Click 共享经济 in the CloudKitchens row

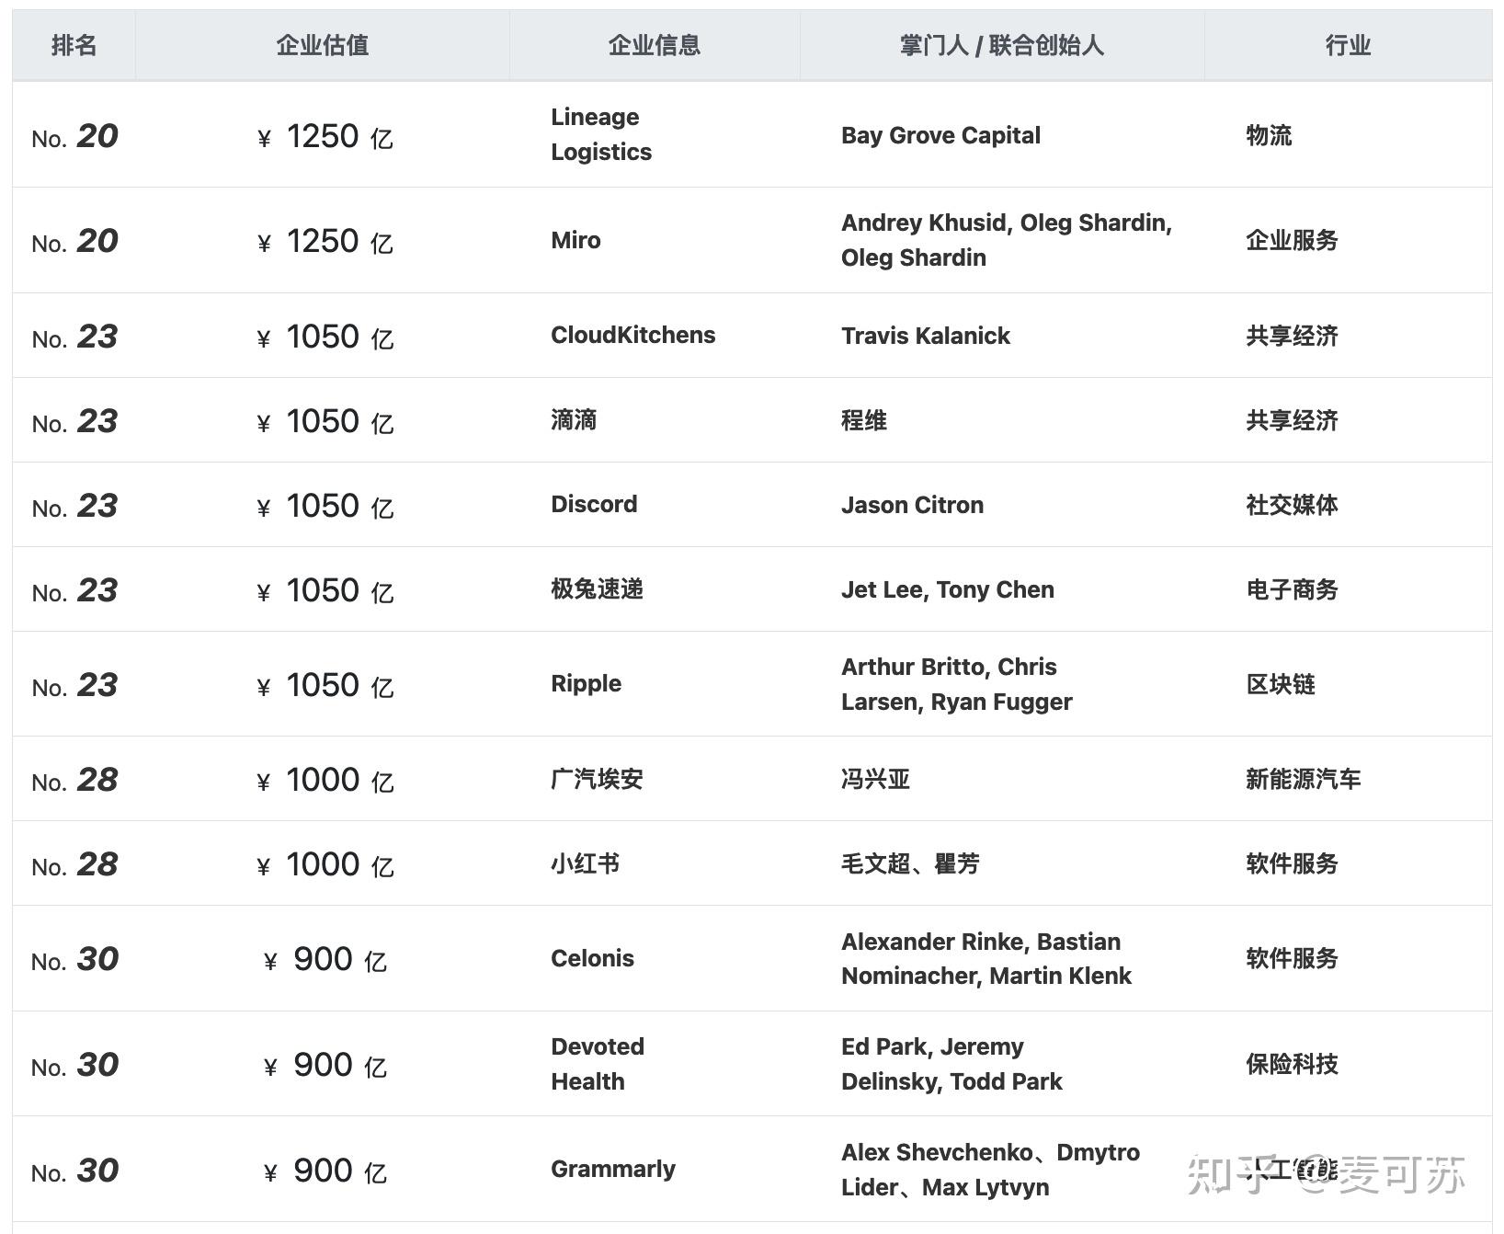click(x=1292, y=336)
